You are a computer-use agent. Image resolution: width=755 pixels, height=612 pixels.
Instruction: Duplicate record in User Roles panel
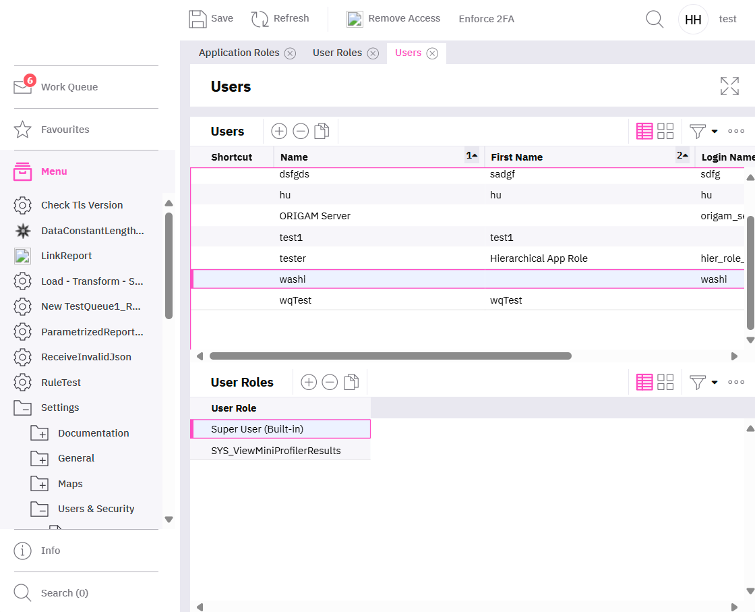351,383
